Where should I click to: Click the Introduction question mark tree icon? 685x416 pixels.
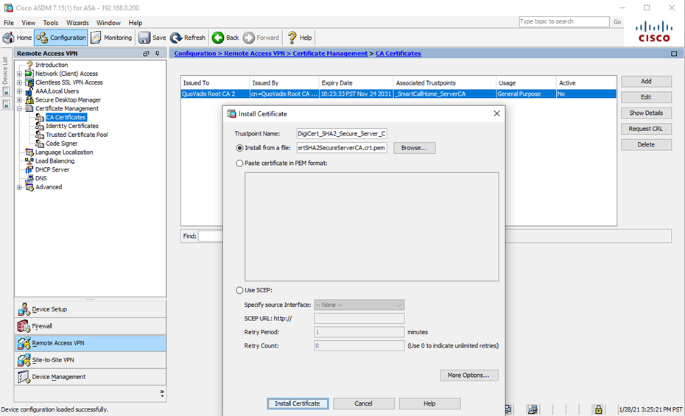click(29, 65)
